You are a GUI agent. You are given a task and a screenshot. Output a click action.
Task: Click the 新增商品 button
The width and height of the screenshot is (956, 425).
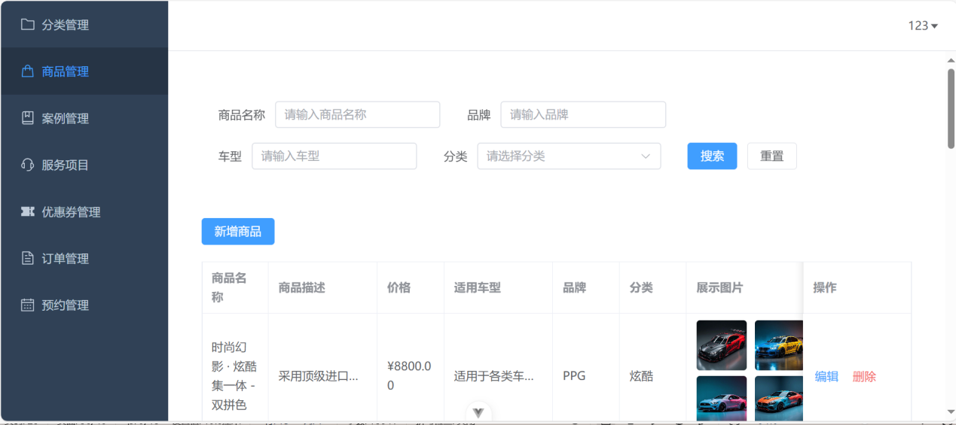pyautogui.click(x=238, y=232)
